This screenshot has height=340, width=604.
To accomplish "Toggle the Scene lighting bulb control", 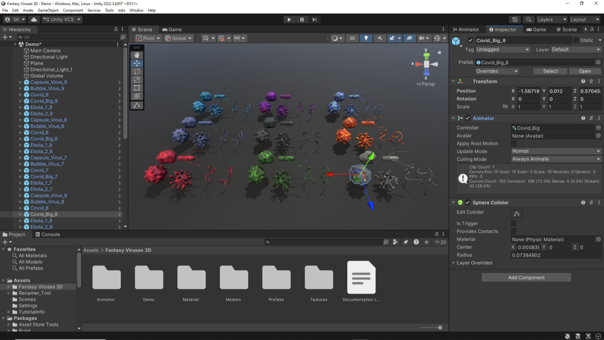I will click(x=366, y=38).
